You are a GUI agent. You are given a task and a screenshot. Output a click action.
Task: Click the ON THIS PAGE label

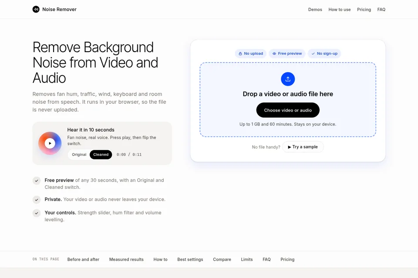point(46,259)
